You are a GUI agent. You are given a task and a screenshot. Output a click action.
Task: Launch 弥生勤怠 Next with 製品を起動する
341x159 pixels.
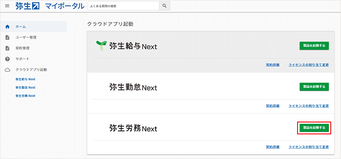[314, 87]
